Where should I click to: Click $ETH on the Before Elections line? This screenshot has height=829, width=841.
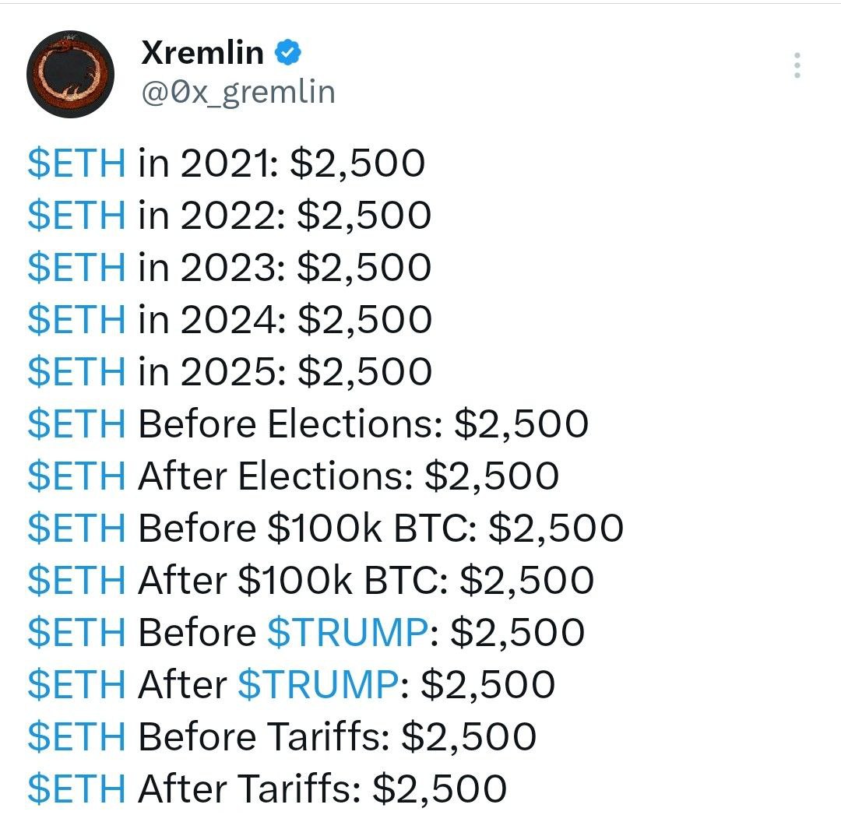[76, 423]
